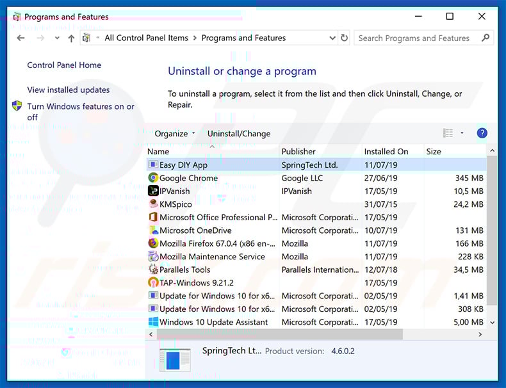Select the 308 KB Windows 10 update icon
506x388 pixels.
click(x=153, y=309)
